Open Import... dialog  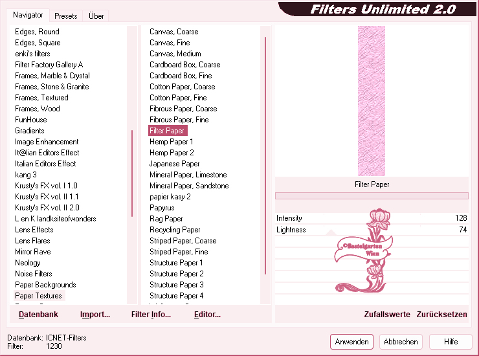point(95,315)
